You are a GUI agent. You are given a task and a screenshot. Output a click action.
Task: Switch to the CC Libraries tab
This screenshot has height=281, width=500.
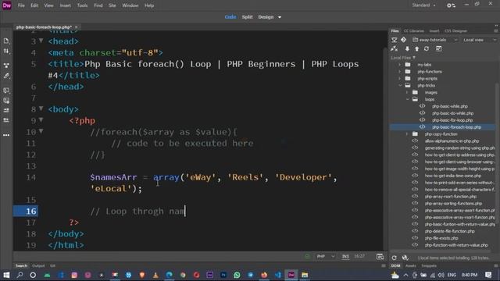(x=414, y=31)
